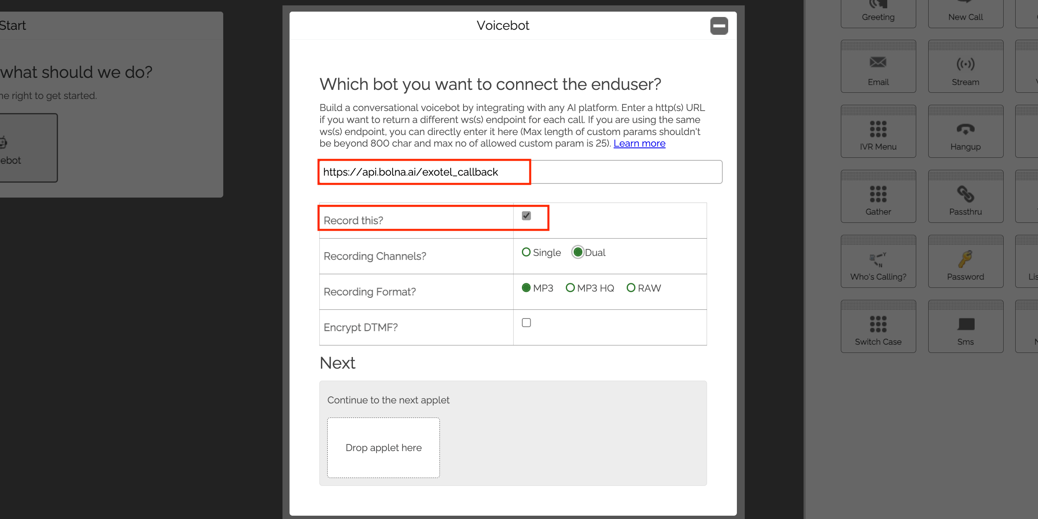This screenshot has height=519, width=1038.
Task: Select the Password applet icon
Action: click(966, 261)
